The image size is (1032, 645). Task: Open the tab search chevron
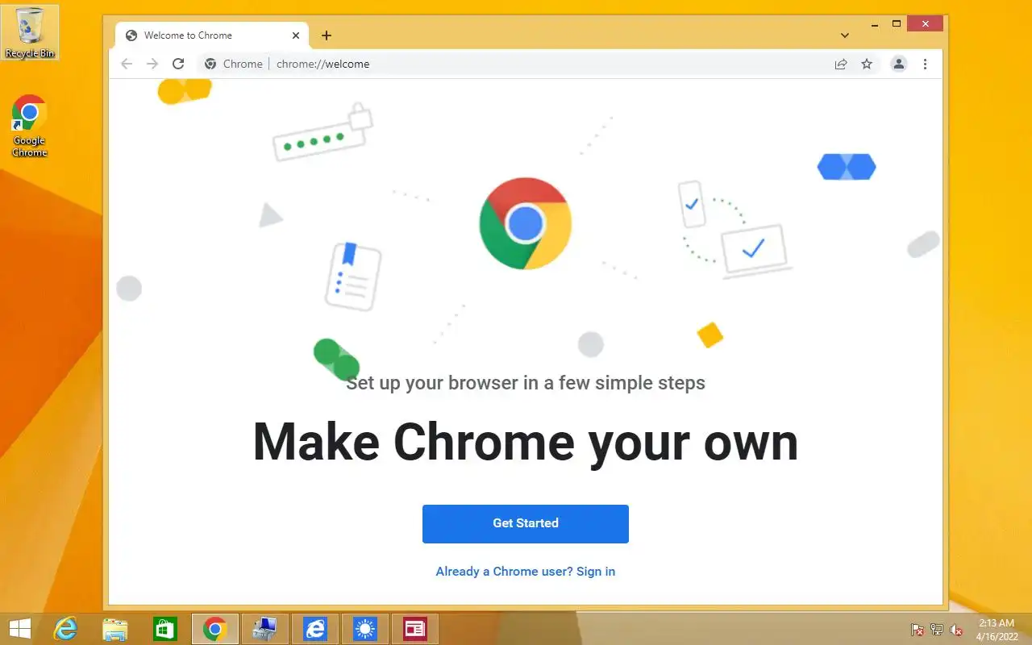844,35
